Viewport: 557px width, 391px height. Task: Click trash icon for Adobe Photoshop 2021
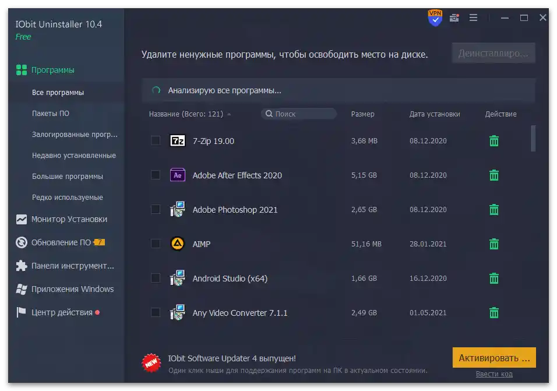click(x=493, y=210)
